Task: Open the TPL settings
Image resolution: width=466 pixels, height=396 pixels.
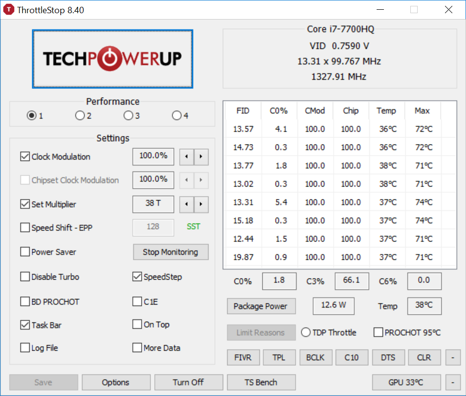Action: coord(279,357)
